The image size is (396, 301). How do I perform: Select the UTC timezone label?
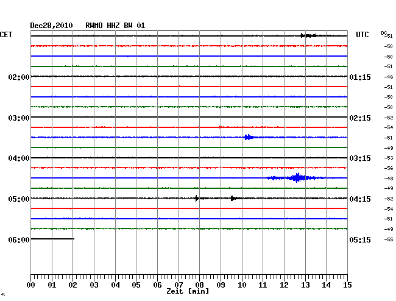(x=362, y=35)
